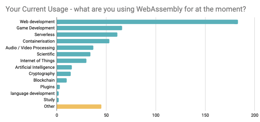Click the 100 axis tick label

coord(156,115)
